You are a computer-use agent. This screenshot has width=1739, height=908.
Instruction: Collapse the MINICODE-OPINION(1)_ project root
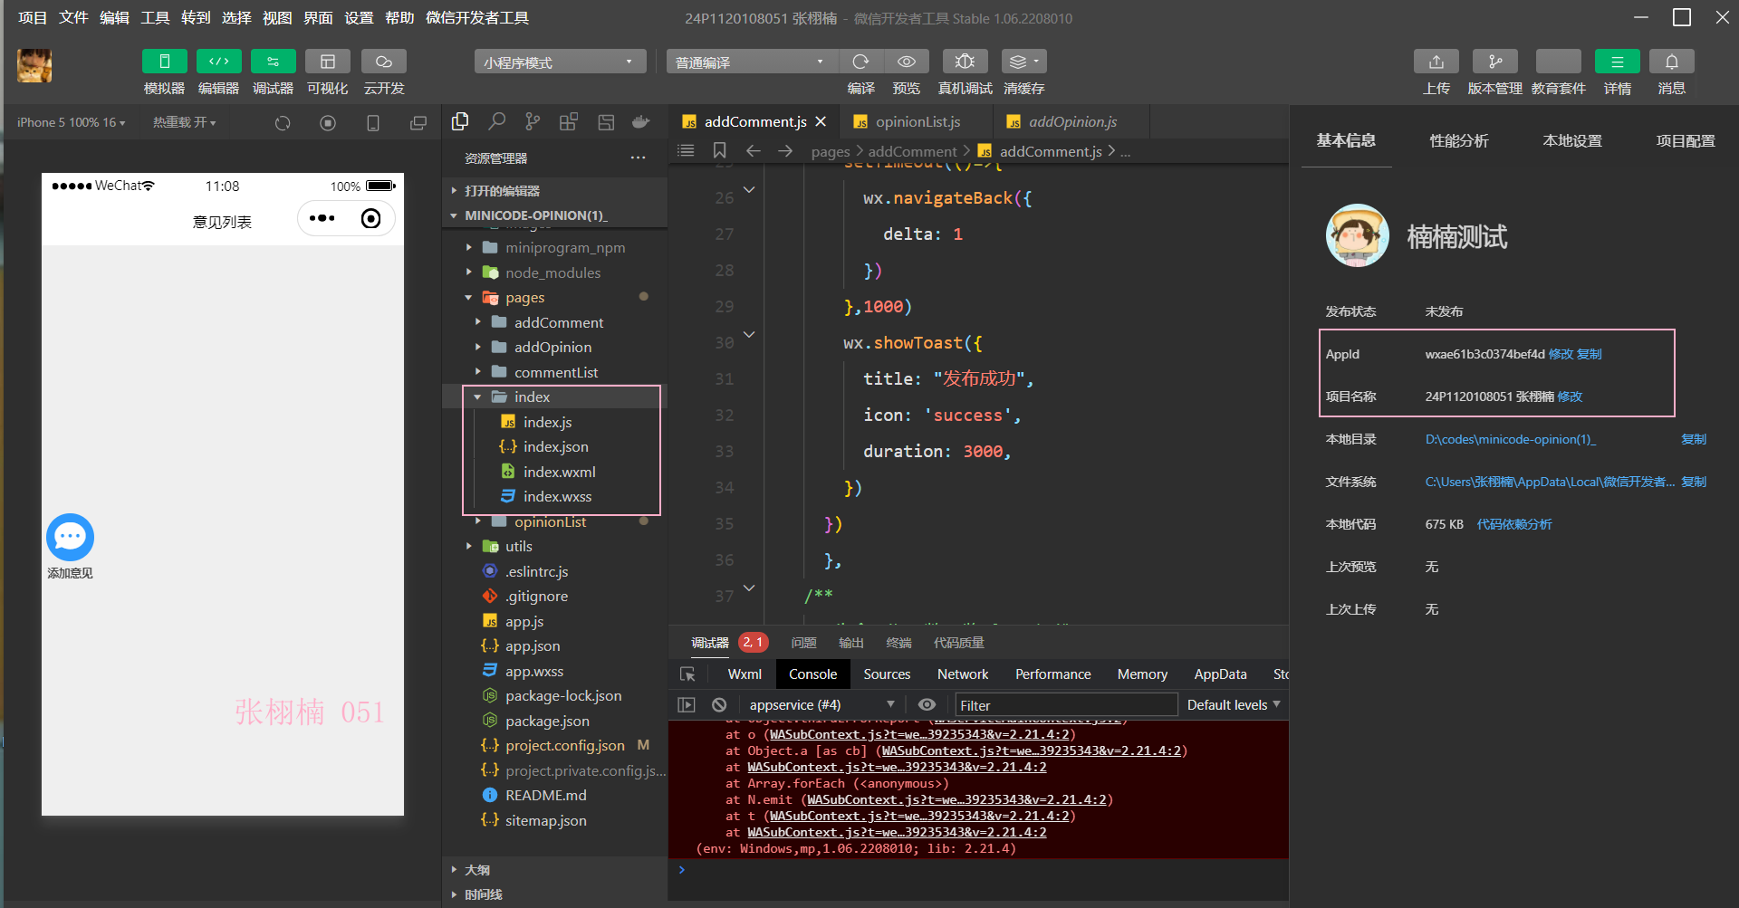point(554,215)
